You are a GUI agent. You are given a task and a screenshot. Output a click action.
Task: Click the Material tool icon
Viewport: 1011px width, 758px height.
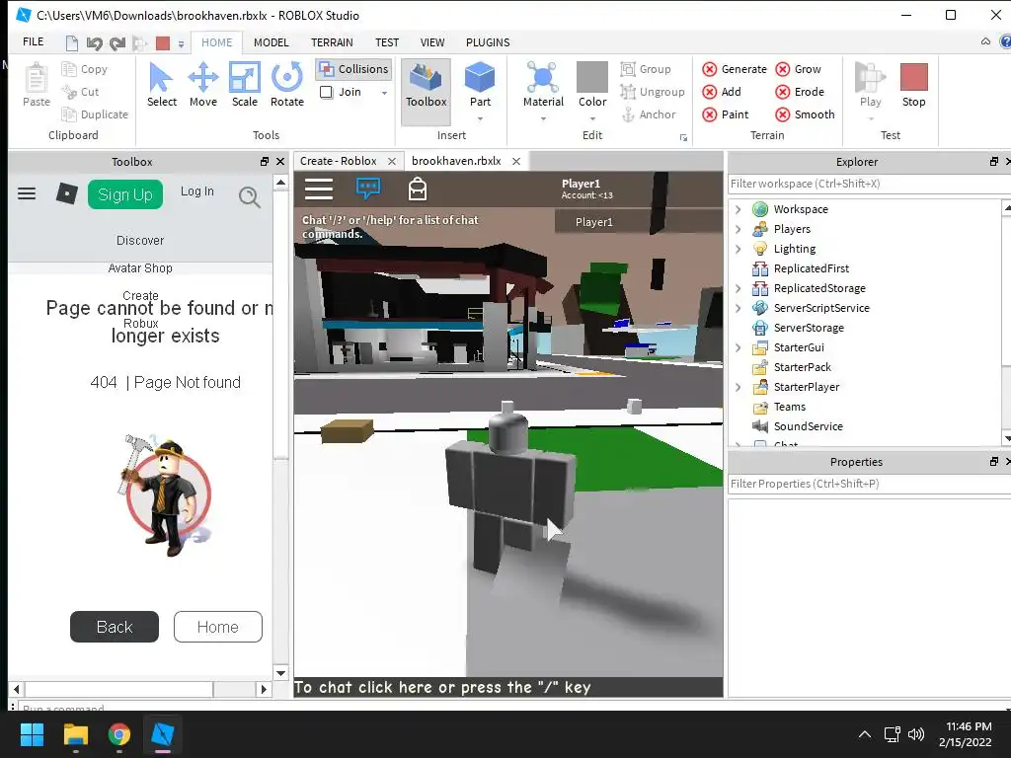pos(543,78)
